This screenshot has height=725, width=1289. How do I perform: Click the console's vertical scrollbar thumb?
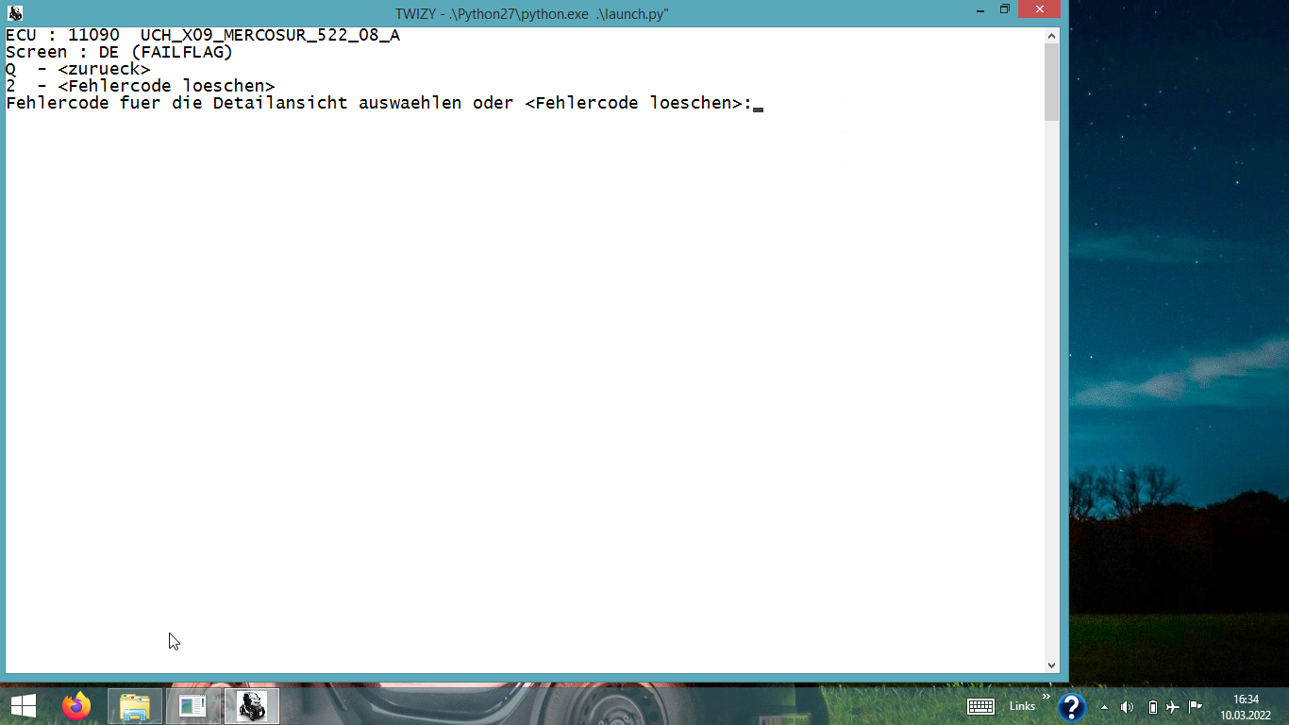coord(1052,82)
